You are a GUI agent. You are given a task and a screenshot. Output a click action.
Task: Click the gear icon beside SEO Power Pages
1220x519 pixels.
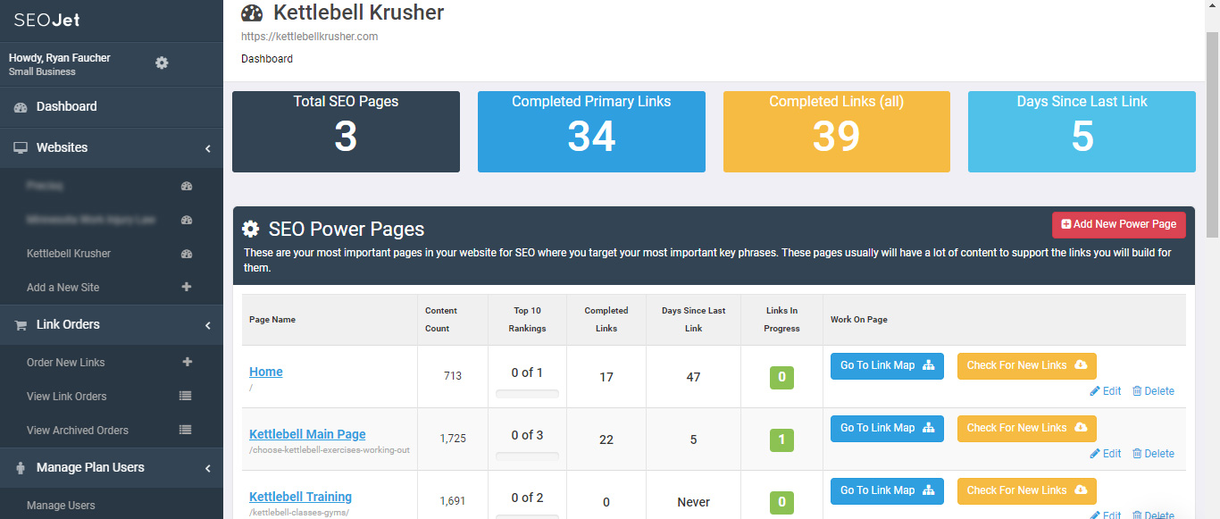251,229
